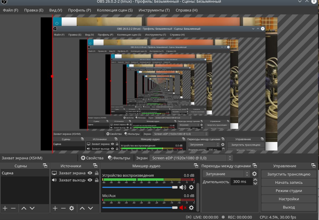Open the Файл (F) menu
The height and width of the screenshot is (220, 319).
click(x=10, y=10)
